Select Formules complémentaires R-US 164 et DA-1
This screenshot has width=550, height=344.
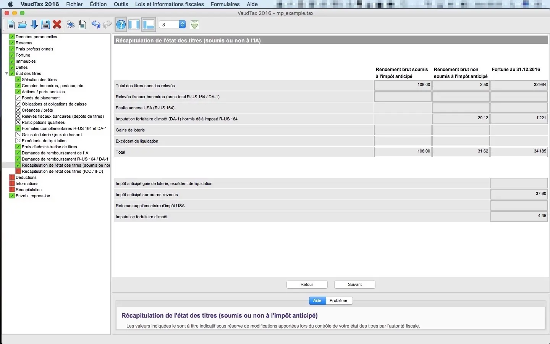[x=64, y=128]
